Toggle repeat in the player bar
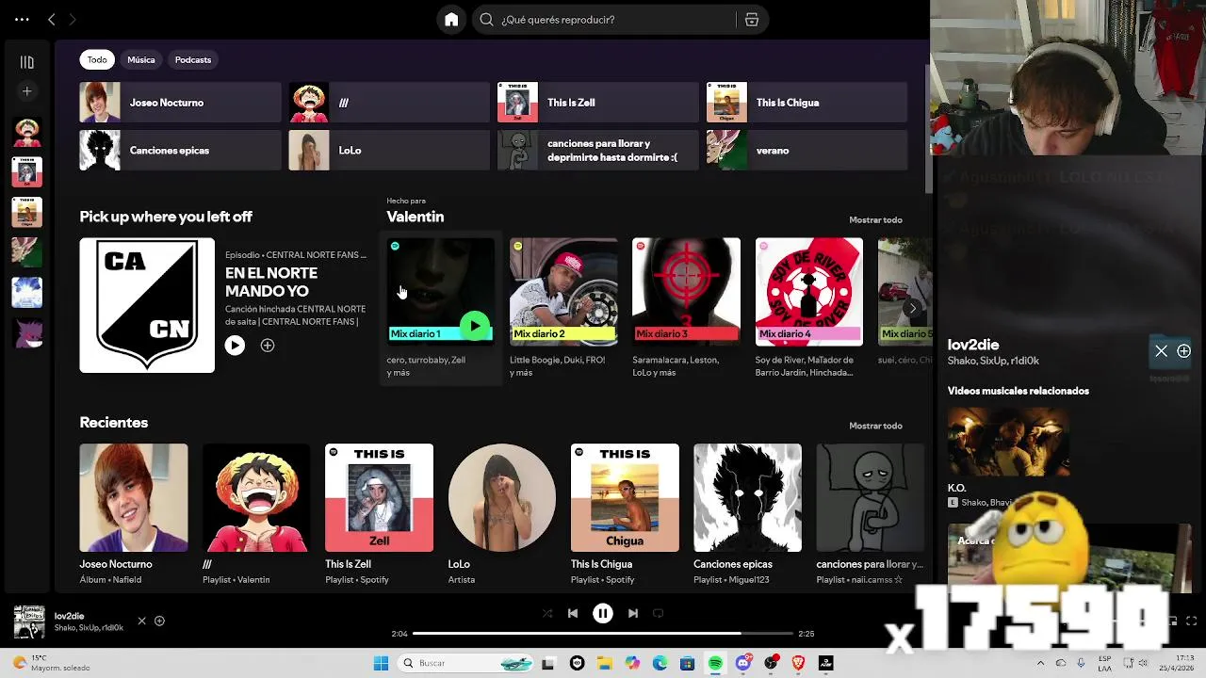 click(x=659, y=613)
